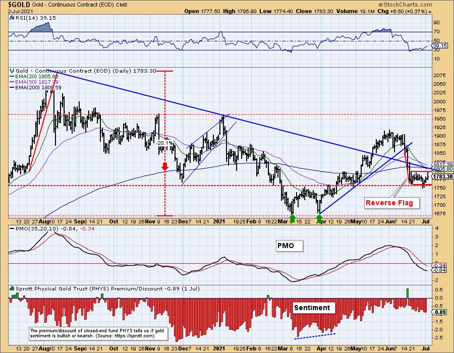Click the -20.1% decline label
This screenshot has height=353, width=454.
(x=165, y=143)
